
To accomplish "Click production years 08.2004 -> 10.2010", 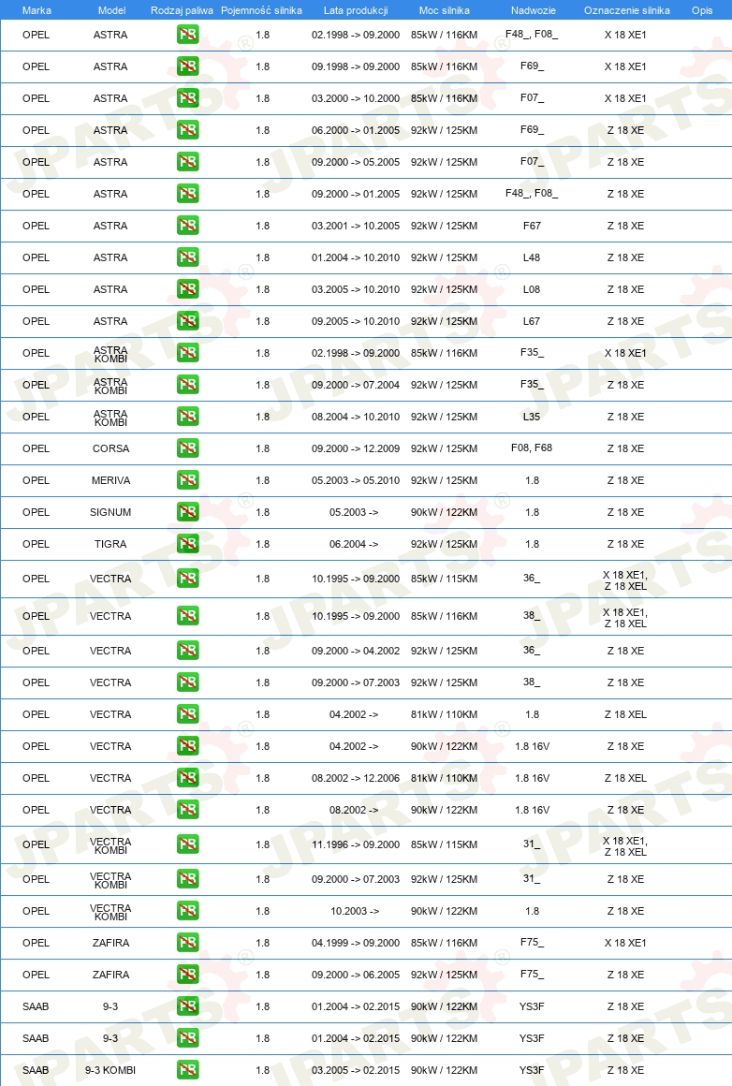I will (x=356, y=417).
